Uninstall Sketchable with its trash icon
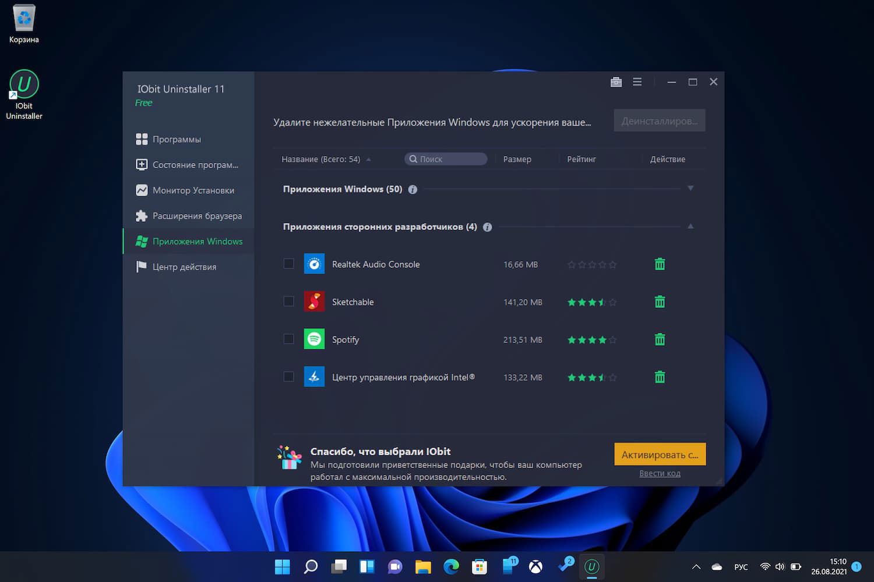874x582 pixels. coord(660,302)
